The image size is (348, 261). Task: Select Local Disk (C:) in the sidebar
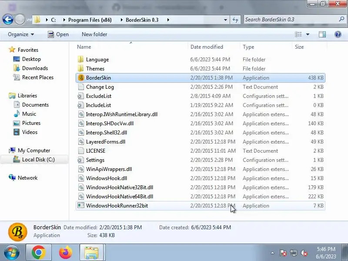pyautogui.click(x=34, y=159)
